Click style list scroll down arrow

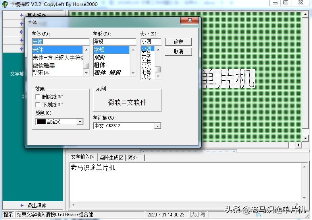(x=133, y=73)
